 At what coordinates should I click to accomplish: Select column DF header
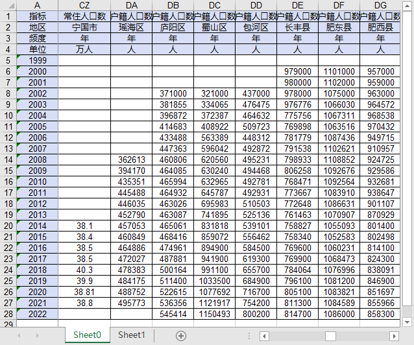pyautogui.click(x=339, y=5)
